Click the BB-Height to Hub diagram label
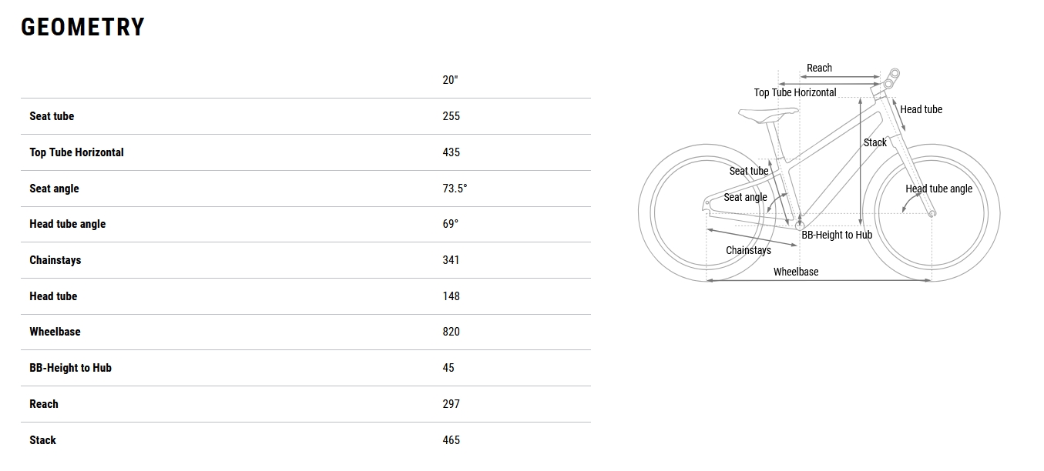 coord(837,235)
